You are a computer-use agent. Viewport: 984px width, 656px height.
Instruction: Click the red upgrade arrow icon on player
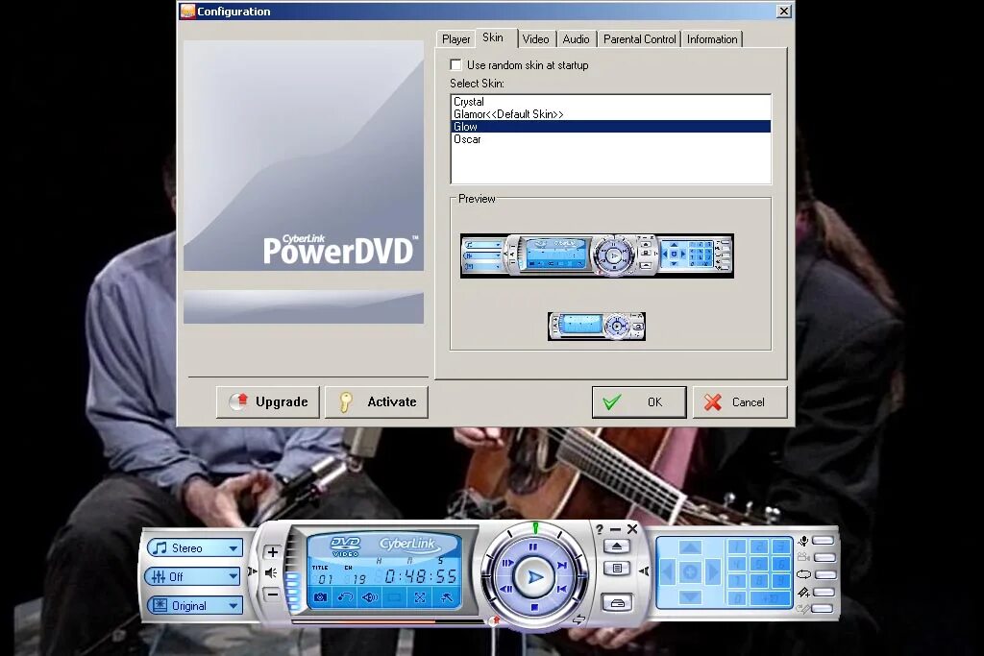(x=495, y=620)
